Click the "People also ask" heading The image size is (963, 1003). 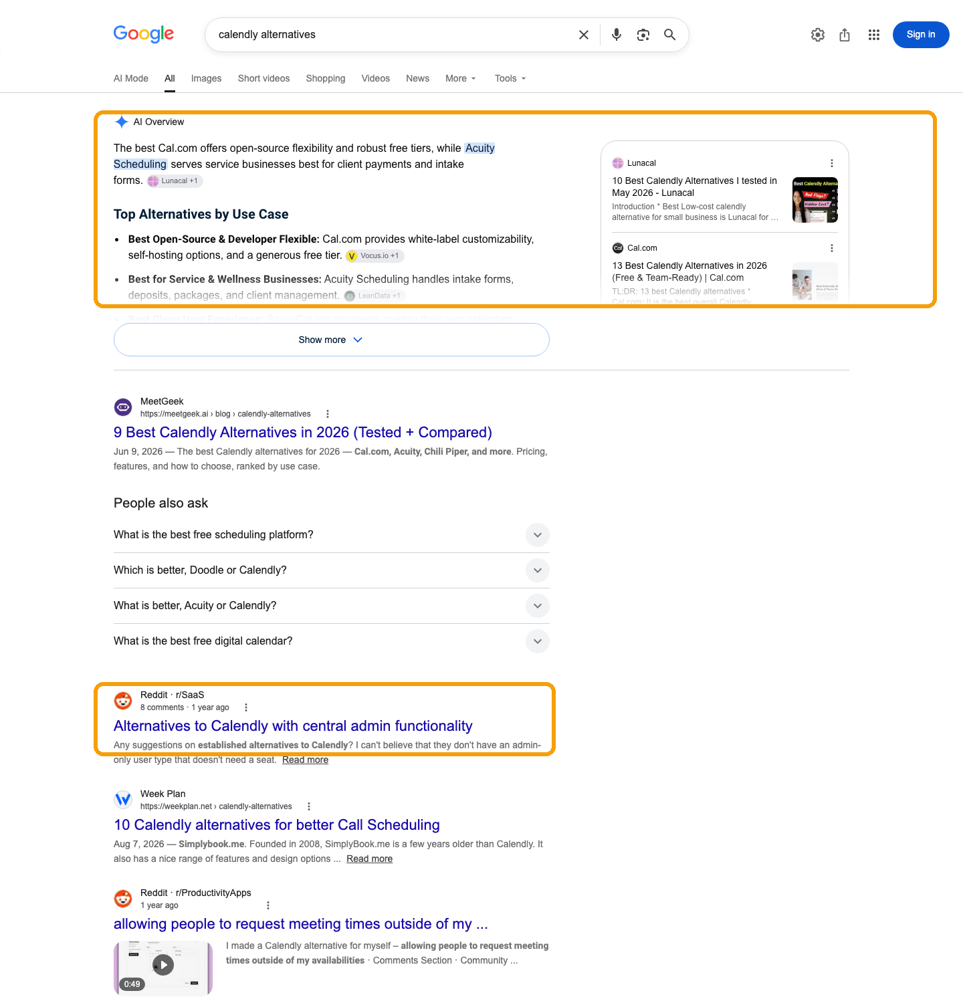coord(160,503)
